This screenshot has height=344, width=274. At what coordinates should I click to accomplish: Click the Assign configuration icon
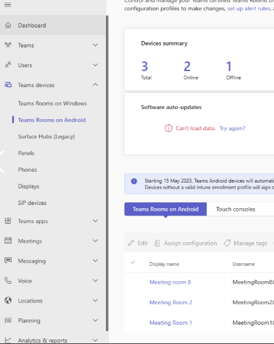[157, 243]
